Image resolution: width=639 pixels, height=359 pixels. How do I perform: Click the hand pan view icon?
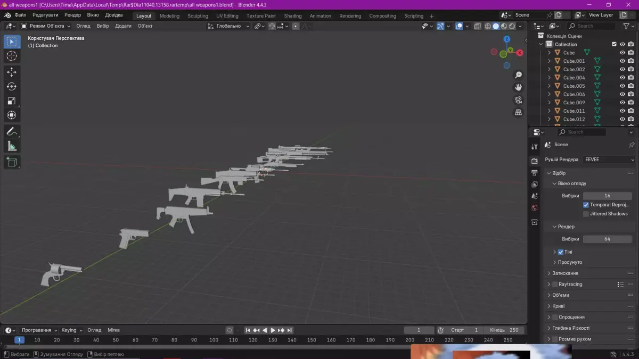click(x=518, y=87)
